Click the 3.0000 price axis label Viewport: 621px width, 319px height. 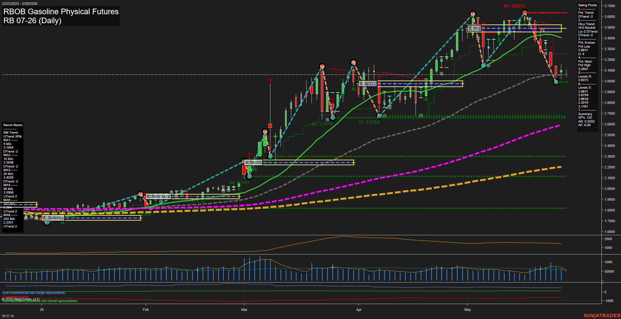tap(609, 81)
